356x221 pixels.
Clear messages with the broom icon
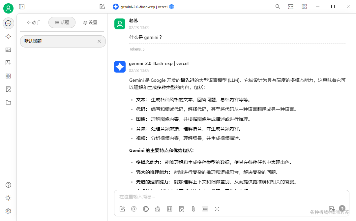158,209
